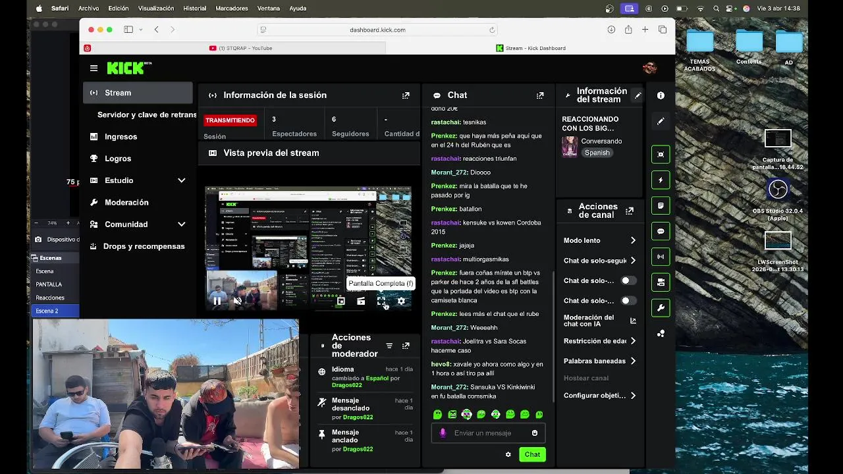Screen dimensions: 843x474
Task: Pop out the Chat panel
Action: (540, 95)
